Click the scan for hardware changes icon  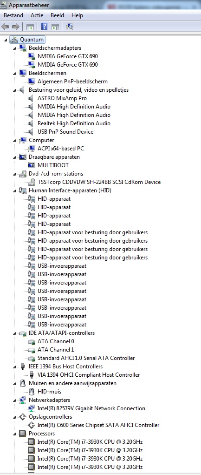point(70,27)
